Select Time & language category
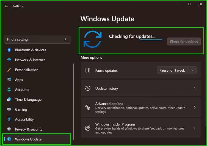 [37, 100]
